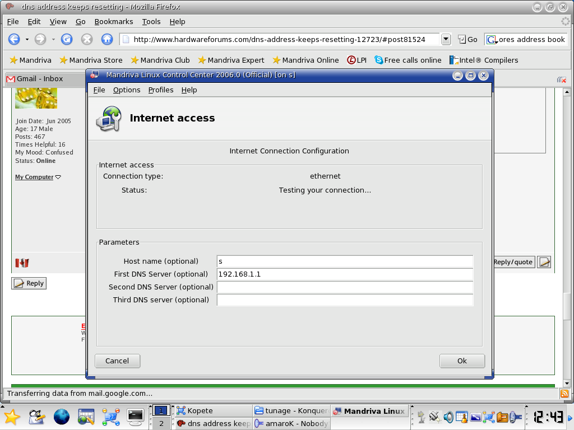Click Firefox forward arrow button
This screenshot has width=574, height=430.
pos(40,39)
